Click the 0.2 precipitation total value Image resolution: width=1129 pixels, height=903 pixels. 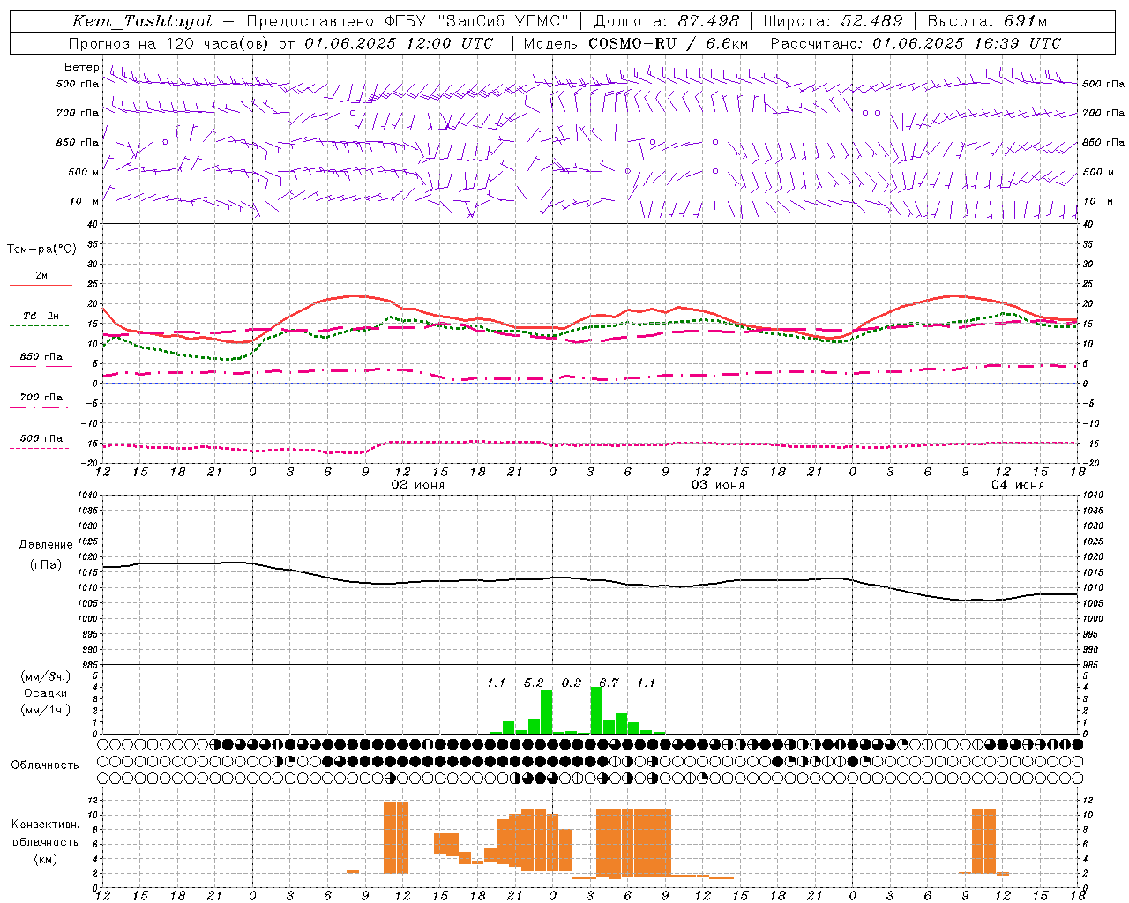[x=572, y=683]
